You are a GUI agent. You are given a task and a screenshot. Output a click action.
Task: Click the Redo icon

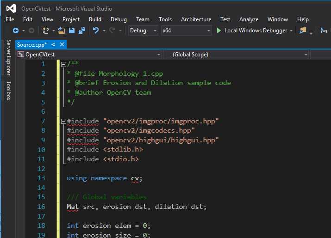pyautogui.click(x=112, y=31)
